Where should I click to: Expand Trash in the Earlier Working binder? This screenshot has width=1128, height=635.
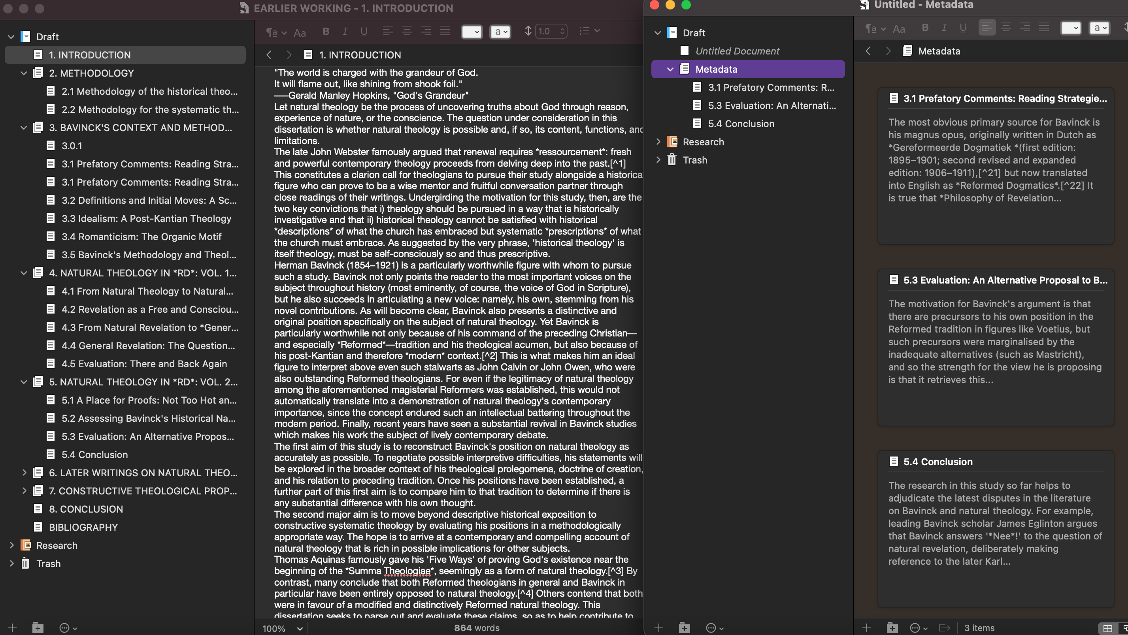[x=11, y=564]
